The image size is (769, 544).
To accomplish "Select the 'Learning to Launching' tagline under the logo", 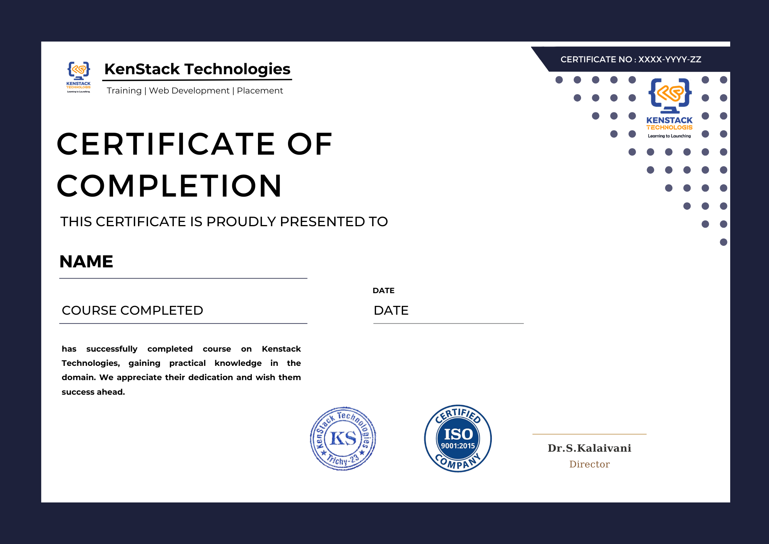I will (x=670, y=136).
